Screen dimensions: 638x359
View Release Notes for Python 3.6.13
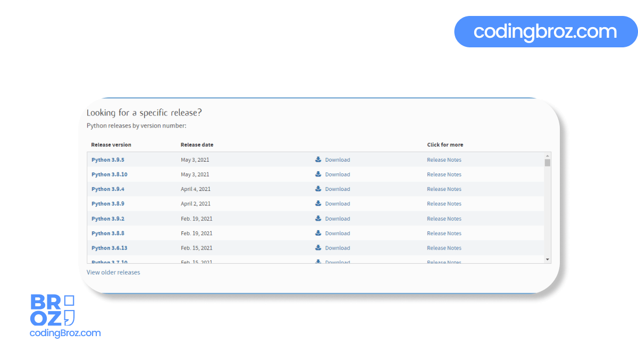point(444,248)
